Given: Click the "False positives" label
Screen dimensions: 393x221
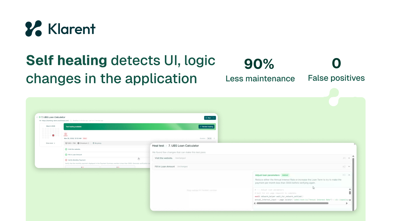Looking at the screenshot, I should click(x=337, y=78).
